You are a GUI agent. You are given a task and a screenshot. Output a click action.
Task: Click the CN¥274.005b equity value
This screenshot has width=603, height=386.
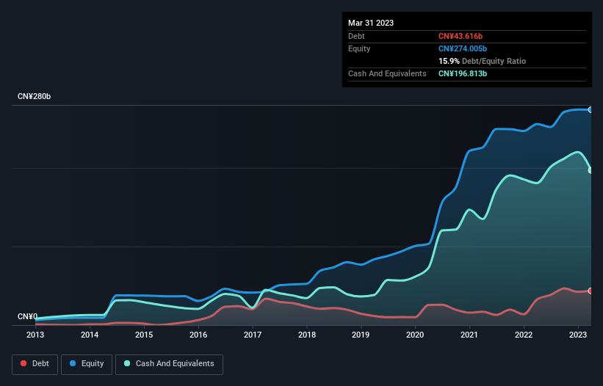tap(463, 48)
